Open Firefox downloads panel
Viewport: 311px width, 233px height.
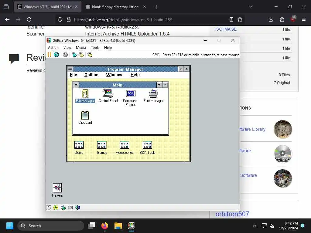click(271, 19)
